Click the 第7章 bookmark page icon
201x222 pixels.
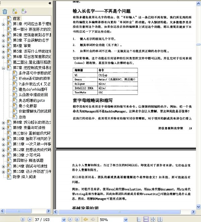click(x=9, y=68)
